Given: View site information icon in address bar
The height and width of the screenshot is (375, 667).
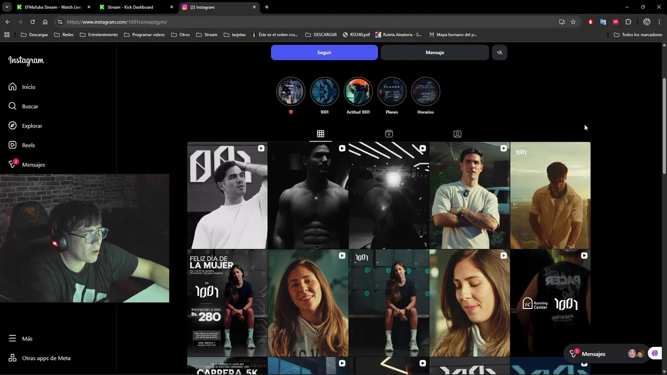Looking at the screenshot, I should click(x=60, y=22).
